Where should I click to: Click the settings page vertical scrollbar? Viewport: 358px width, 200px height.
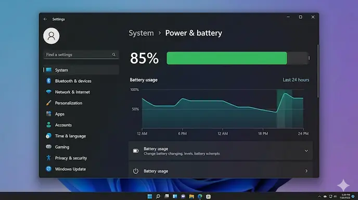318,71
